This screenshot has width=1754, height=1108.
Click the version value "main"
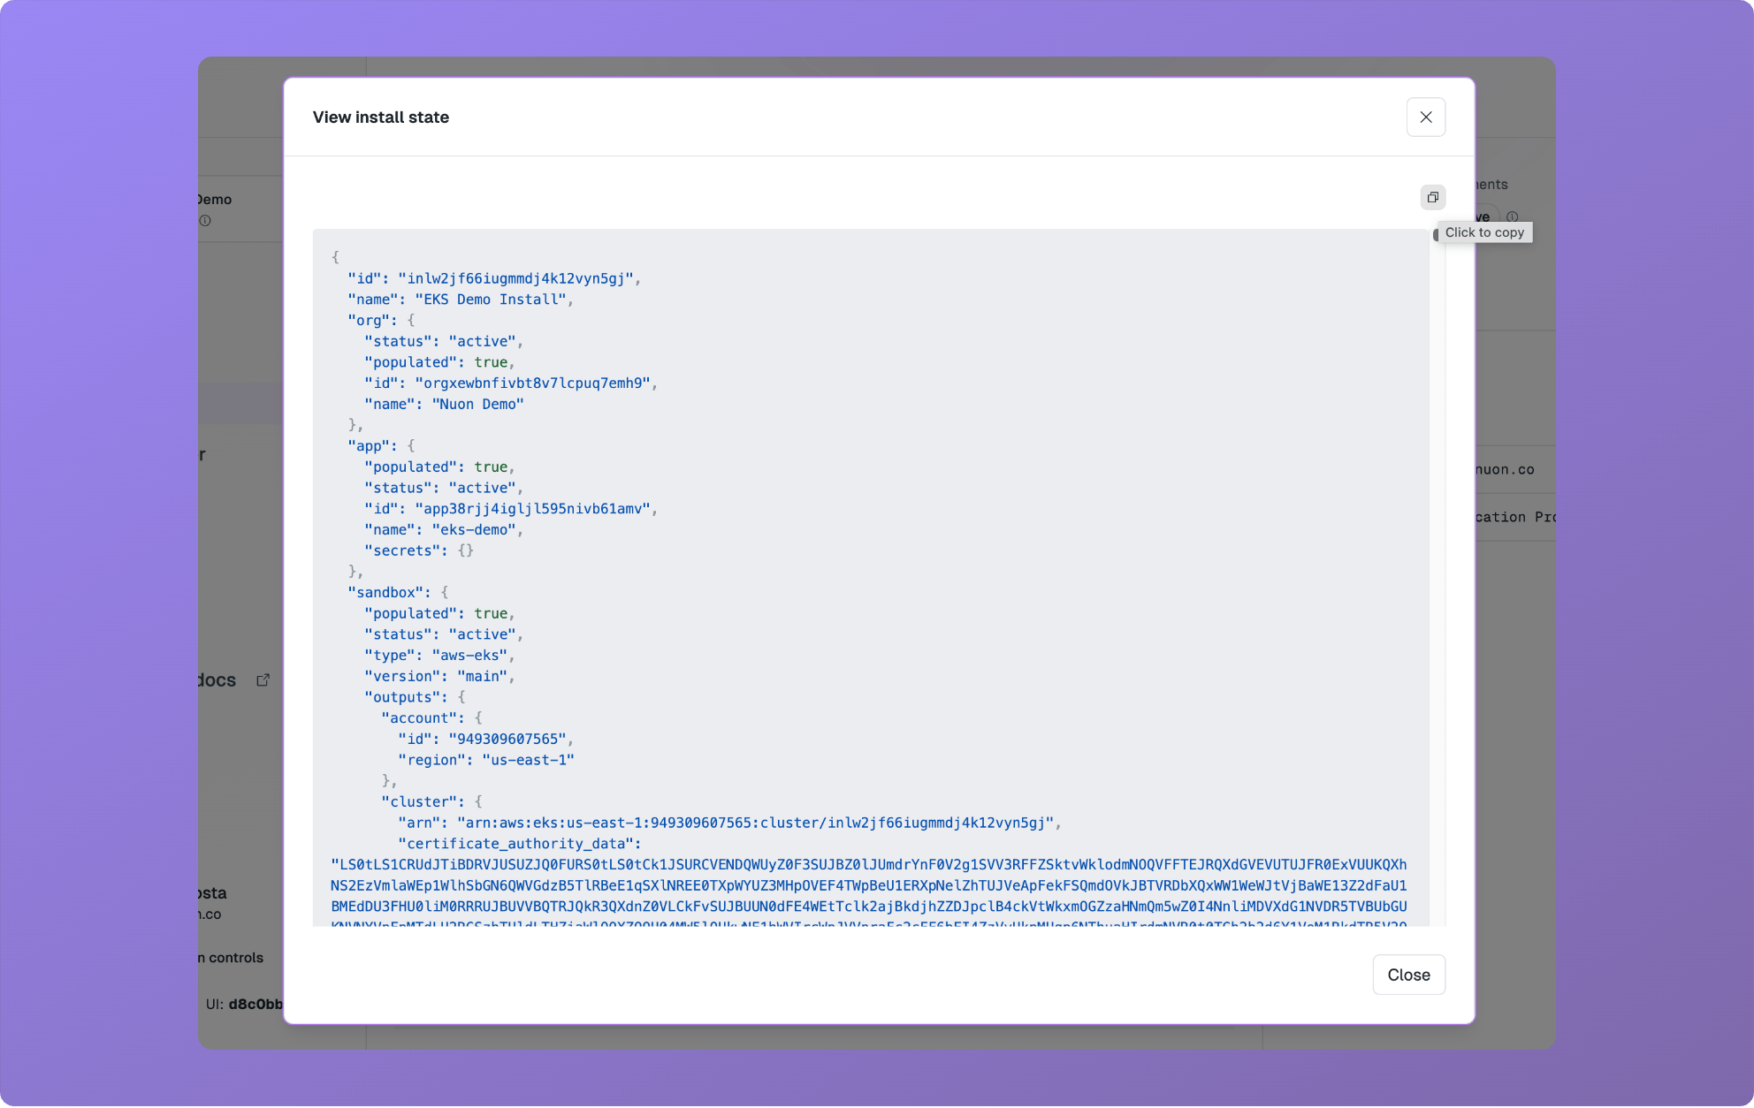(482, 677)
